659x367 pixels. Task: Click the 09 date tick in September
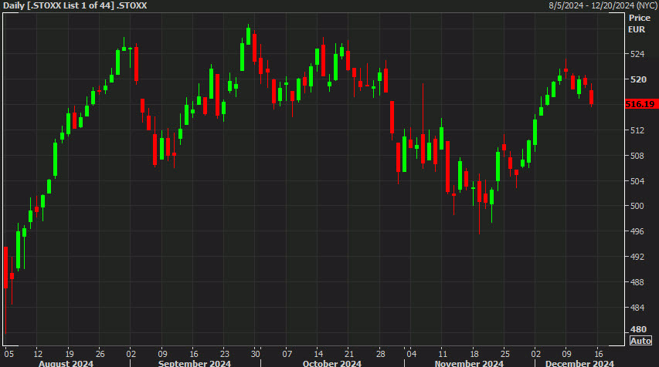pyautogui.click(x=162, y=354)
